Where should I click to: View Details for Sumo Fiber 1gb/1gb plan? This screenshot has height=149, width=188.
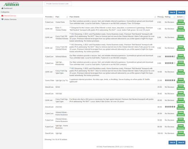(181, 79)
